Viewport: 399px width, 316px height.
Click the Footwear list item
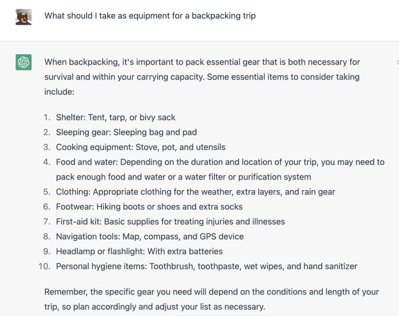coord(149,206)
